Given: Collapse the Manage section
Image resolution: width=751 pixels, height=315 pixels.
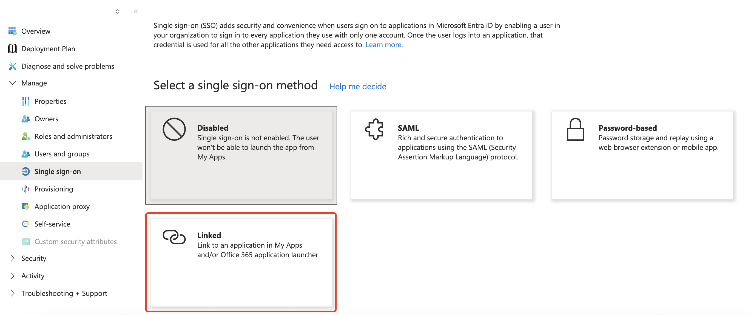Looking at the screenshot, I should click(12, 83).
